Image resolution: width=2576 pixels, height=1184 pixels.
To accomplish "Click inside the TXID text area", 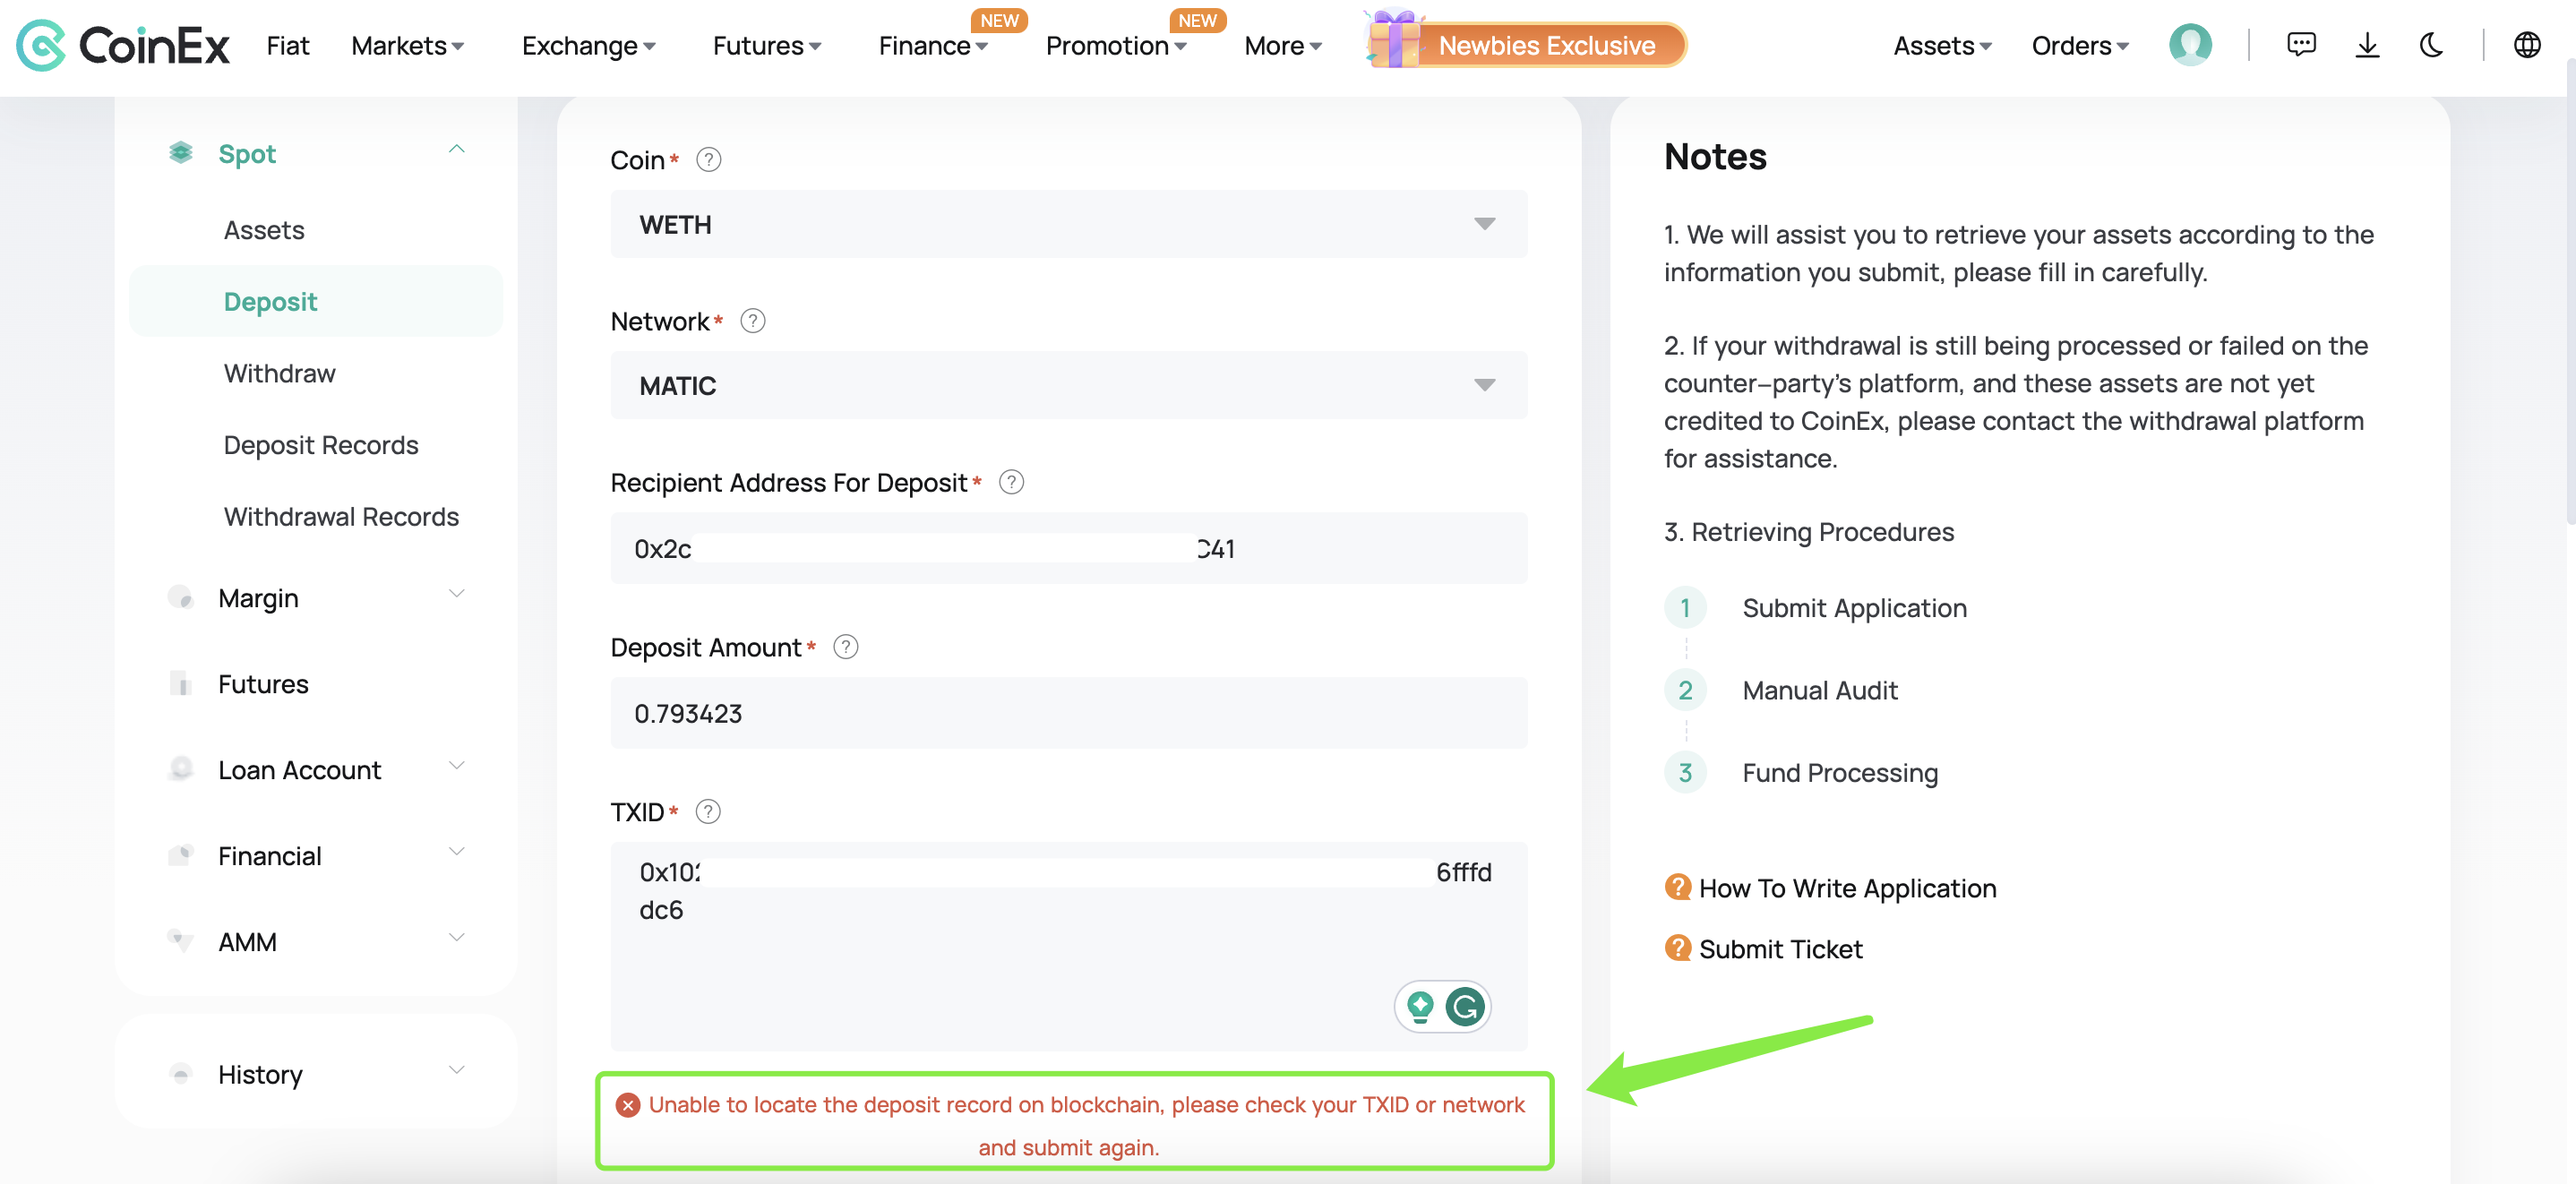I will (1068, 946).
